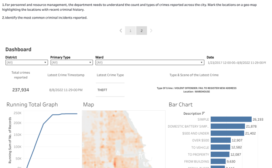The height and width of the screenshot is (168, 272).
Task: Select the OVER $500 bar
Action: click(x=220, y=140)
